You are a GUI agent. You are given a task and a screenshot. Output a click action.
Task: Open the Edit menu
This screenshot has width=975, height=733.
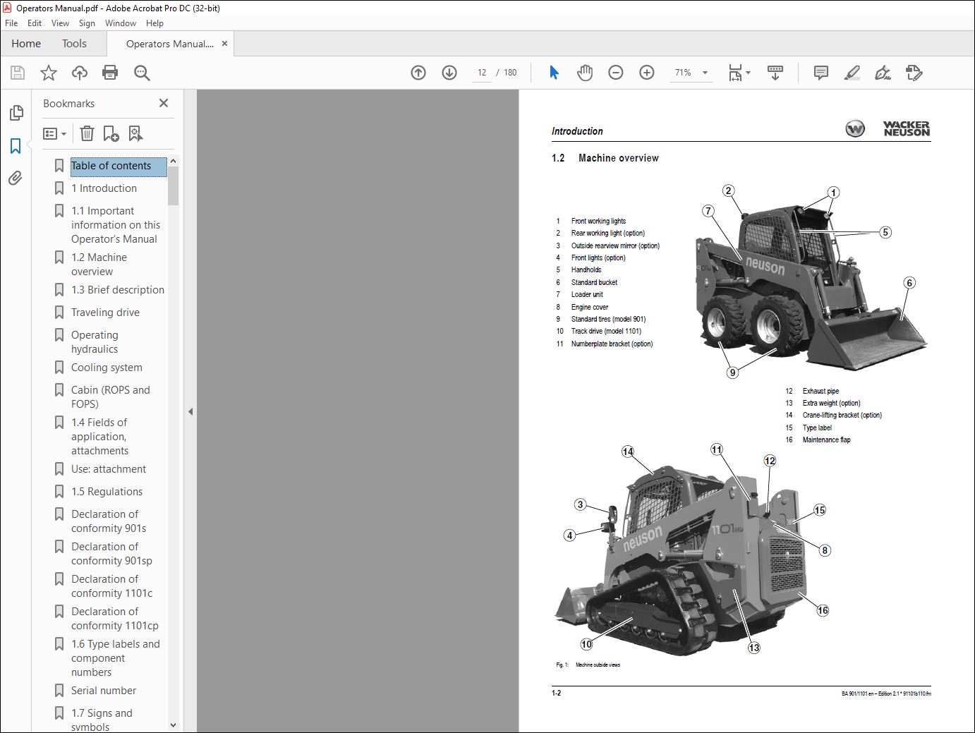pos(35,23)
